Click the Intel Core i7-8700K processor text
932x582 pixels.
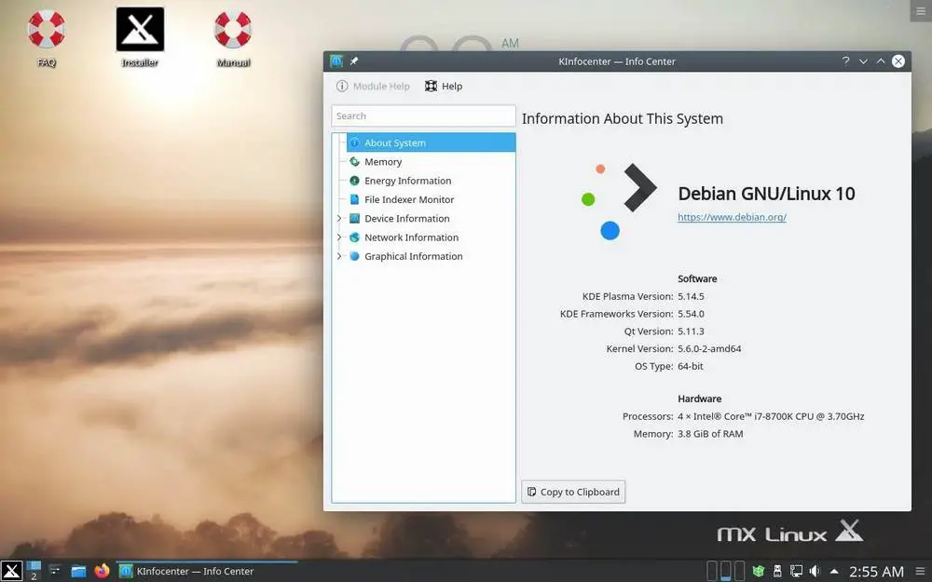tap(771, 416)
